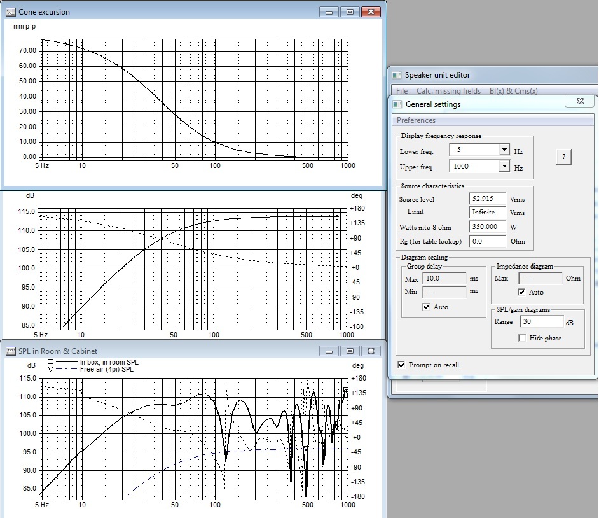Open the Lower freq. dropdown
Image resolution: width=599 pixels, height=518 pixels.
504,150
